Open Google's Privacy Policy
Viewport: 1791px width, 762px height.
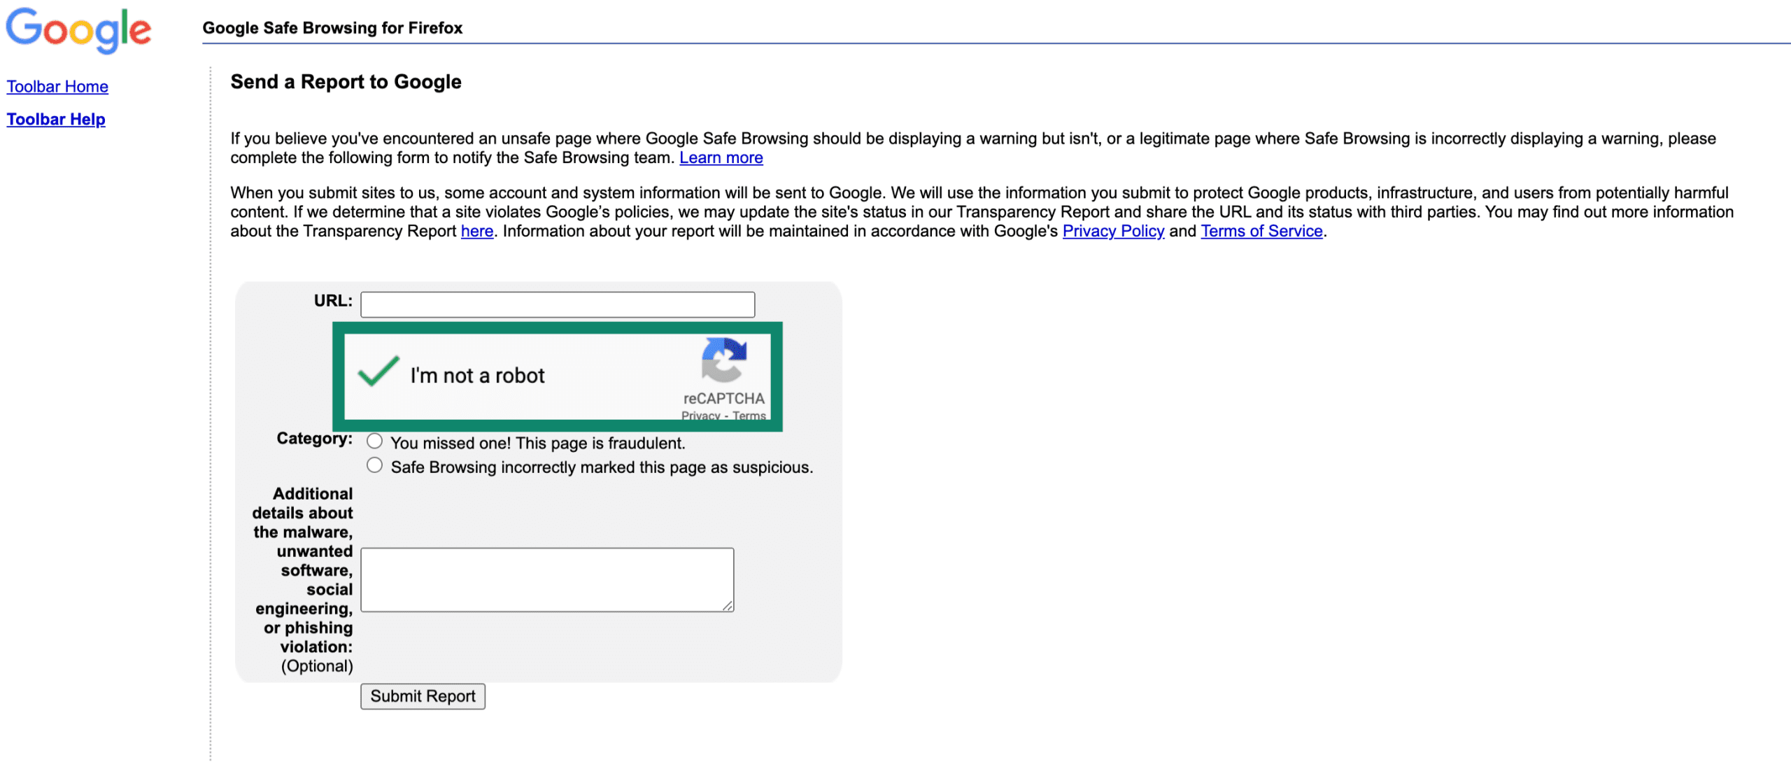point(1114,231)
